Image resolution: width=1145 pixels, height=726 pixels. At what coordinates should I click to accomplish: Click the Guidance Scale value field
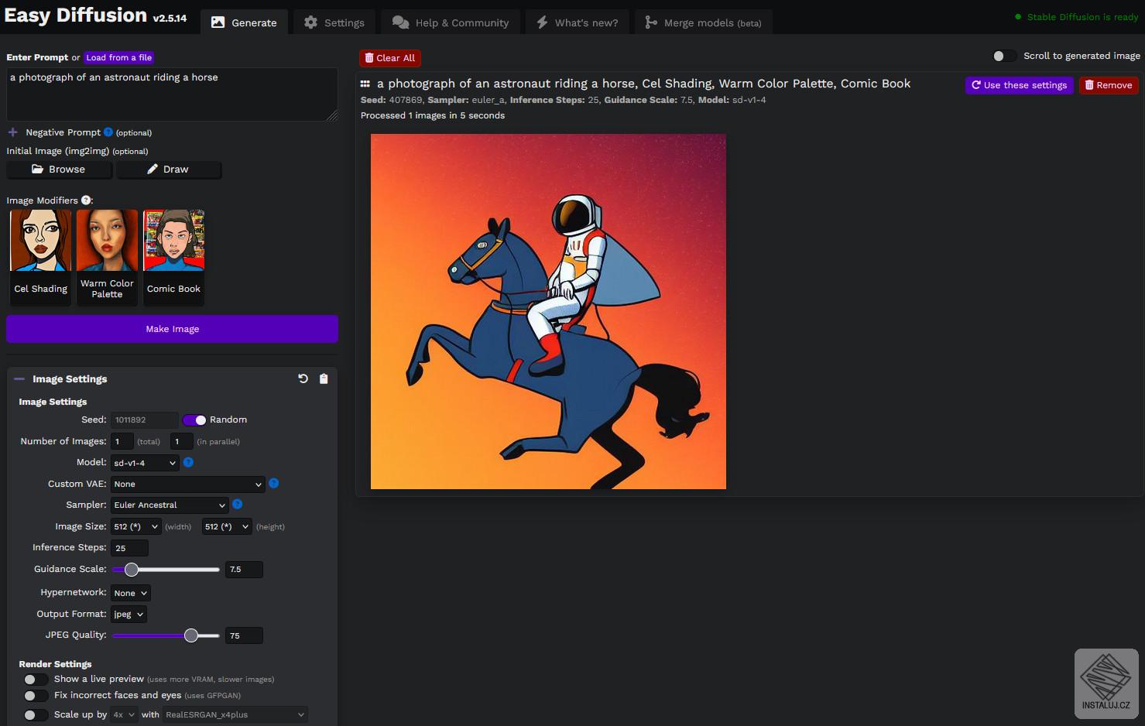244,570
